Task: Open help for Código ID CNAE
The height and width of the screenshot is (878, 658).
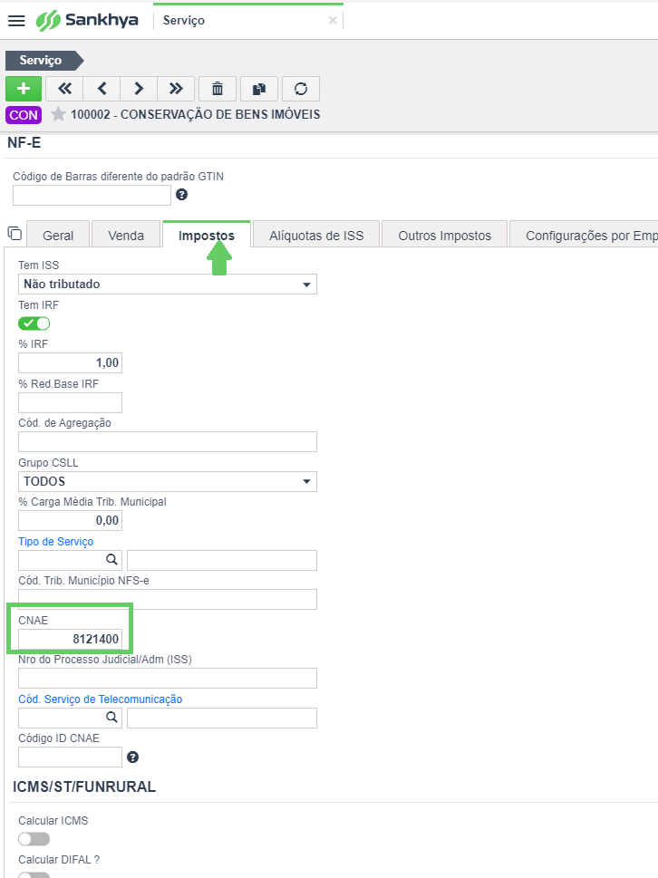Action: [x=132, y=757]
